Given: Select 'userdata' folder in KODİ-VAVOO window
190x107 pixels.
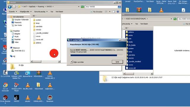Looking at the screenshot, I should pos(130,55).
